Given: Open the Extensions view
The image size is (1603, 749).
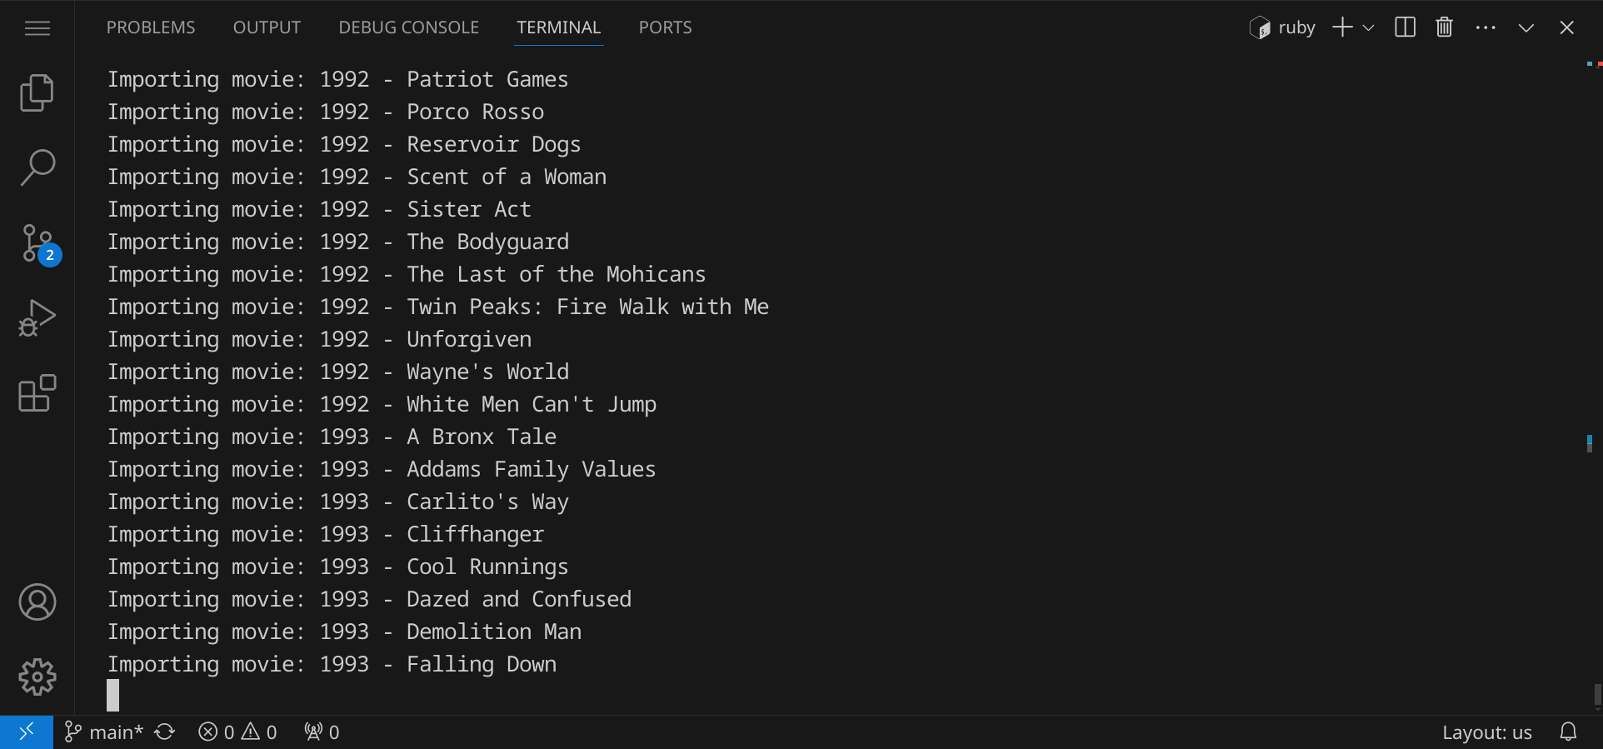Looking at the screenshot, I should point(37,393).
